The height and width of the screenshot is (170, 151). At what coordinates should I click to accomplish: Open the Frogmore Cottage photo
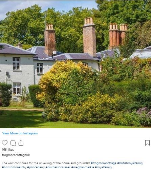click(x=75, y=64)
